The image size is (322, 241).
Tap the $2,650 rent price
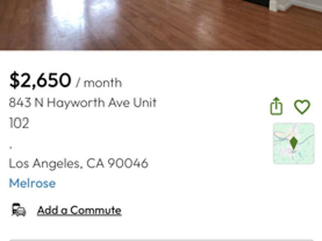pyautogui.click(x=40, y=81)
